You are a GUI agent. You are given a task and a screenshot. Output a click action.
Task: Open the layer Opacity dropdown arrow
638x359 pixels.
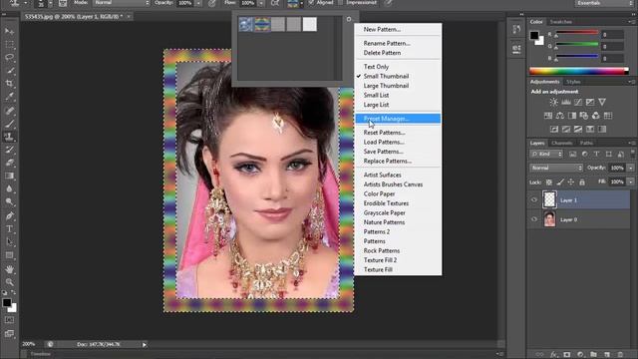click(631, 168)
